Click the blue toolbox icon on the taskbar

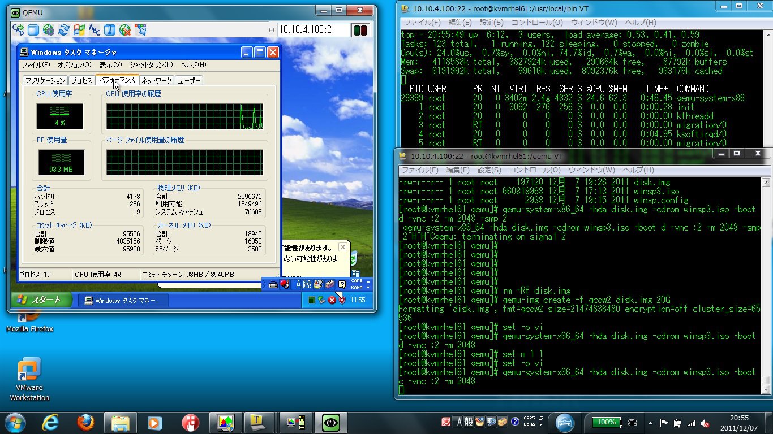tap(564, 422)
